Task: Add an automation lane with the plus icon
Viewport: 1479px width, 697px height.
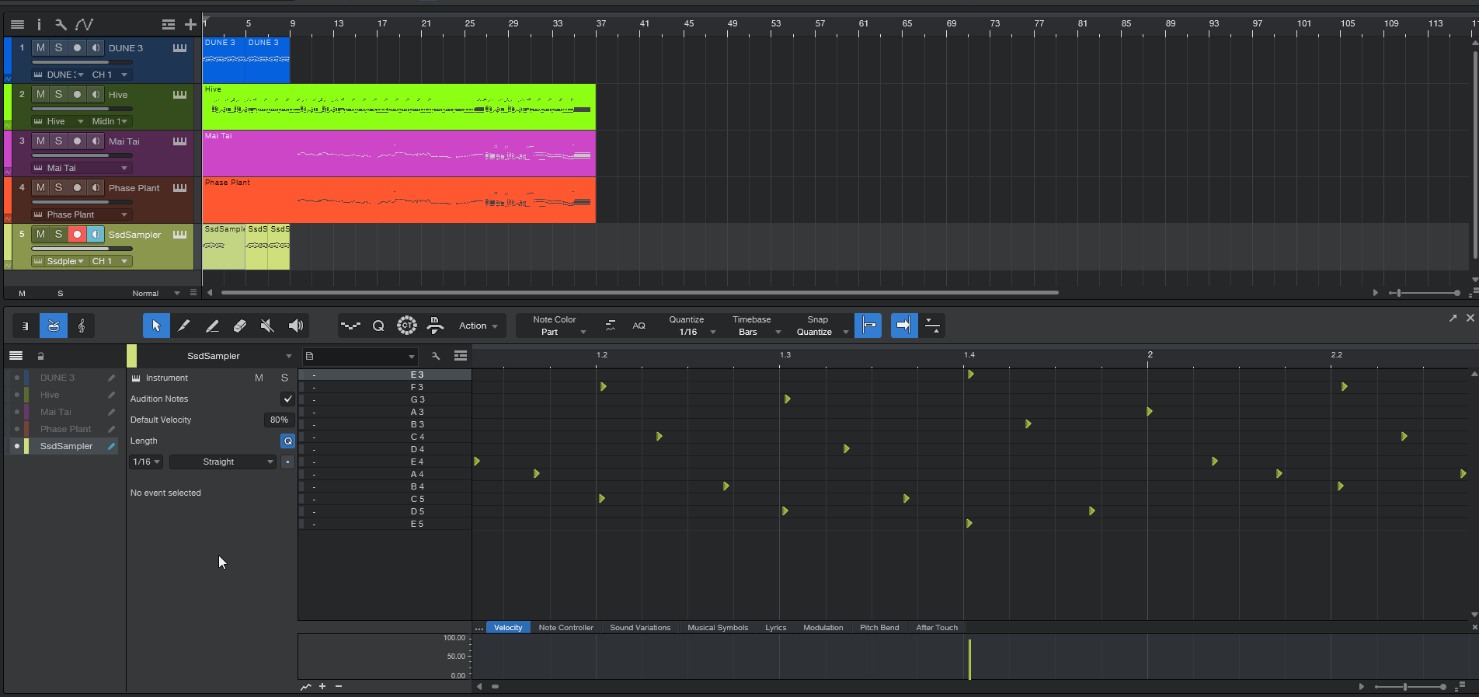Action: 322,686
